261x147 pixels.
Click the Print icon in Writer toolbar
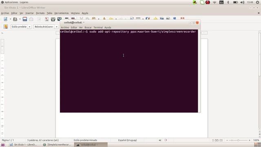(53, 19)
